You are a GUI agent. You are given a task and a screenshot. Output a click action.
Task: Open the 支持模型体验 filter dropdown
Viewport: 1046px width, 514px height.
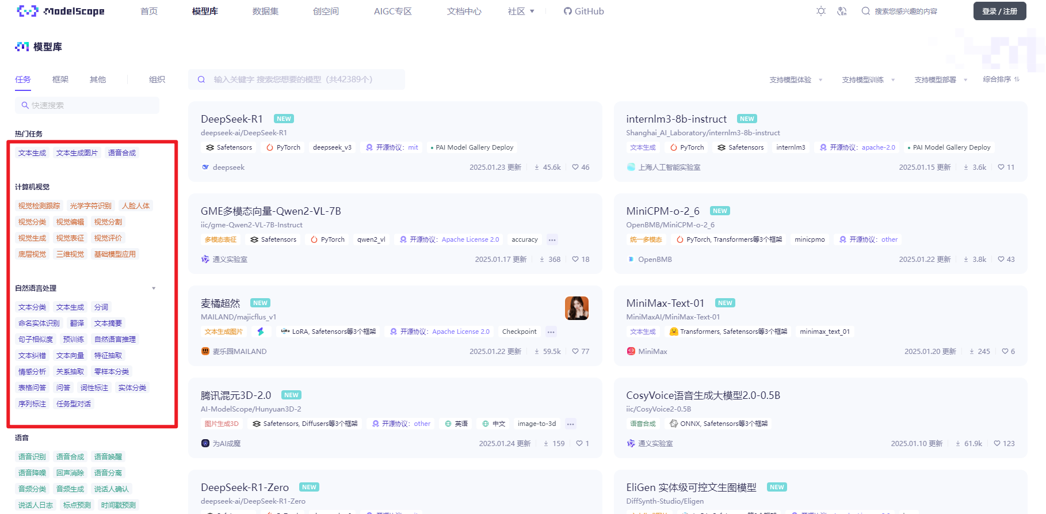click(796, 80)
